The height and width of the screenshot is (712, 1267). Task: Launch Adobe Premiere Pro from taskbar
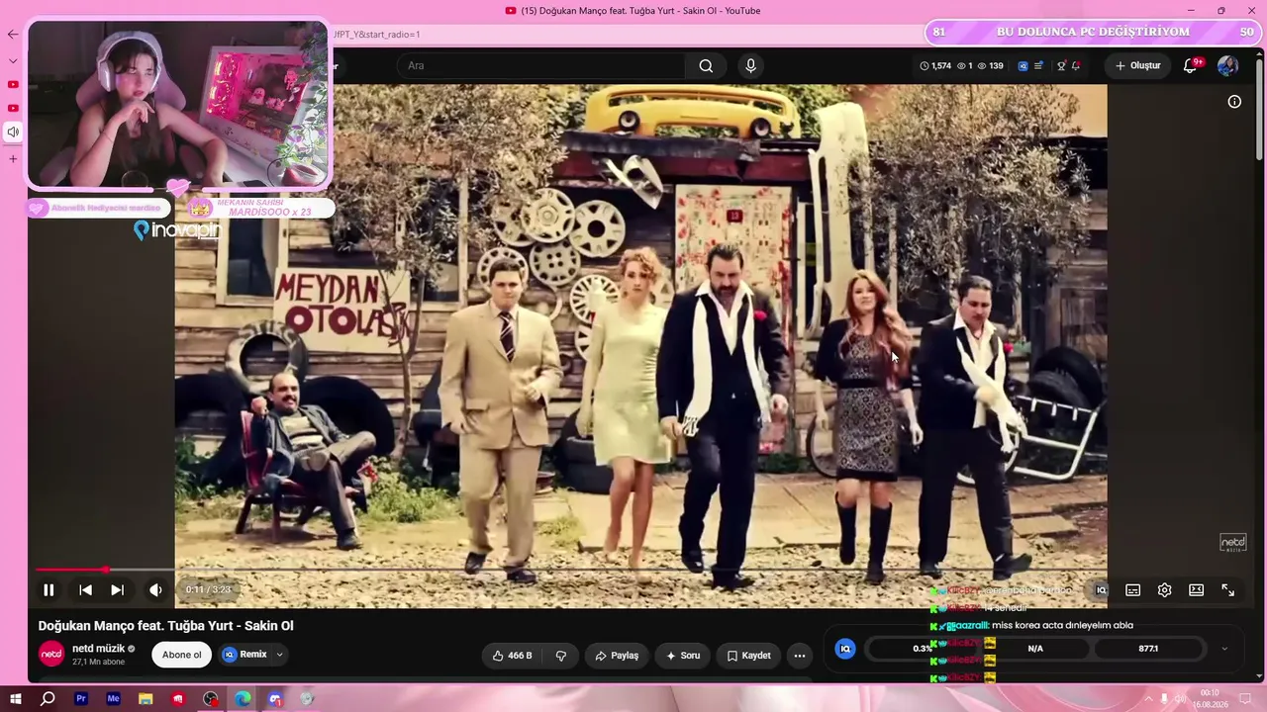pos(81,699)
